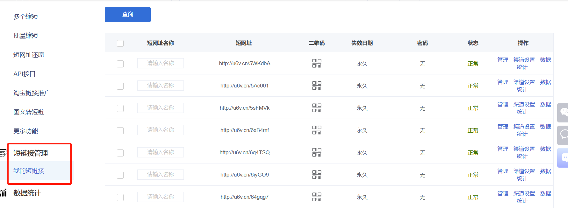568x208 pixels.
Task: Show QR code of the 5Ac001 link
Action: (316, 86)
